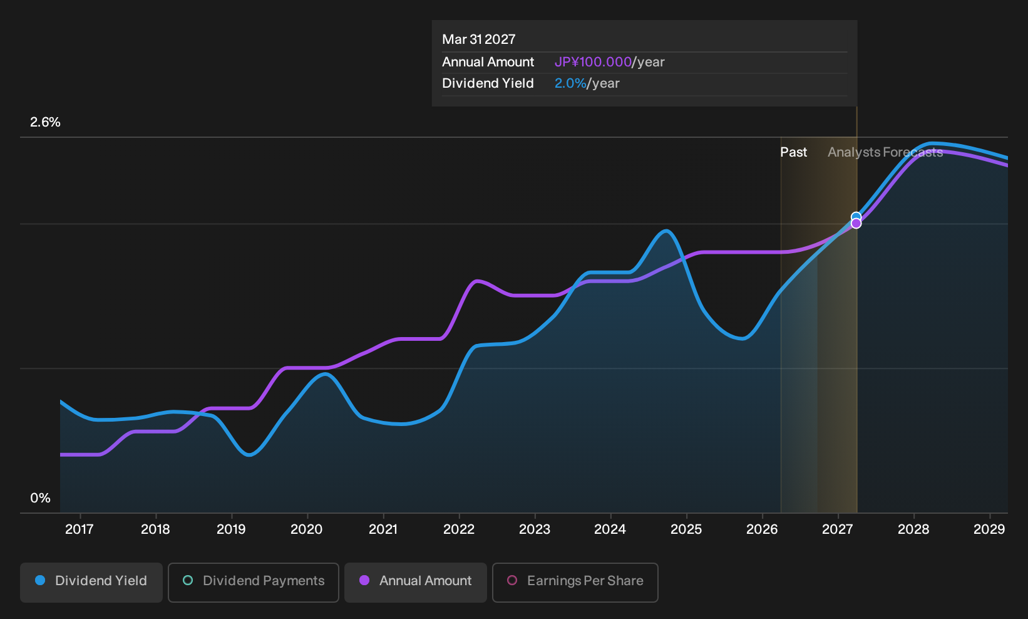Enable the Dividend Payments series
This screenshot has height=619, width=1028.
click(x=254, y=582)
